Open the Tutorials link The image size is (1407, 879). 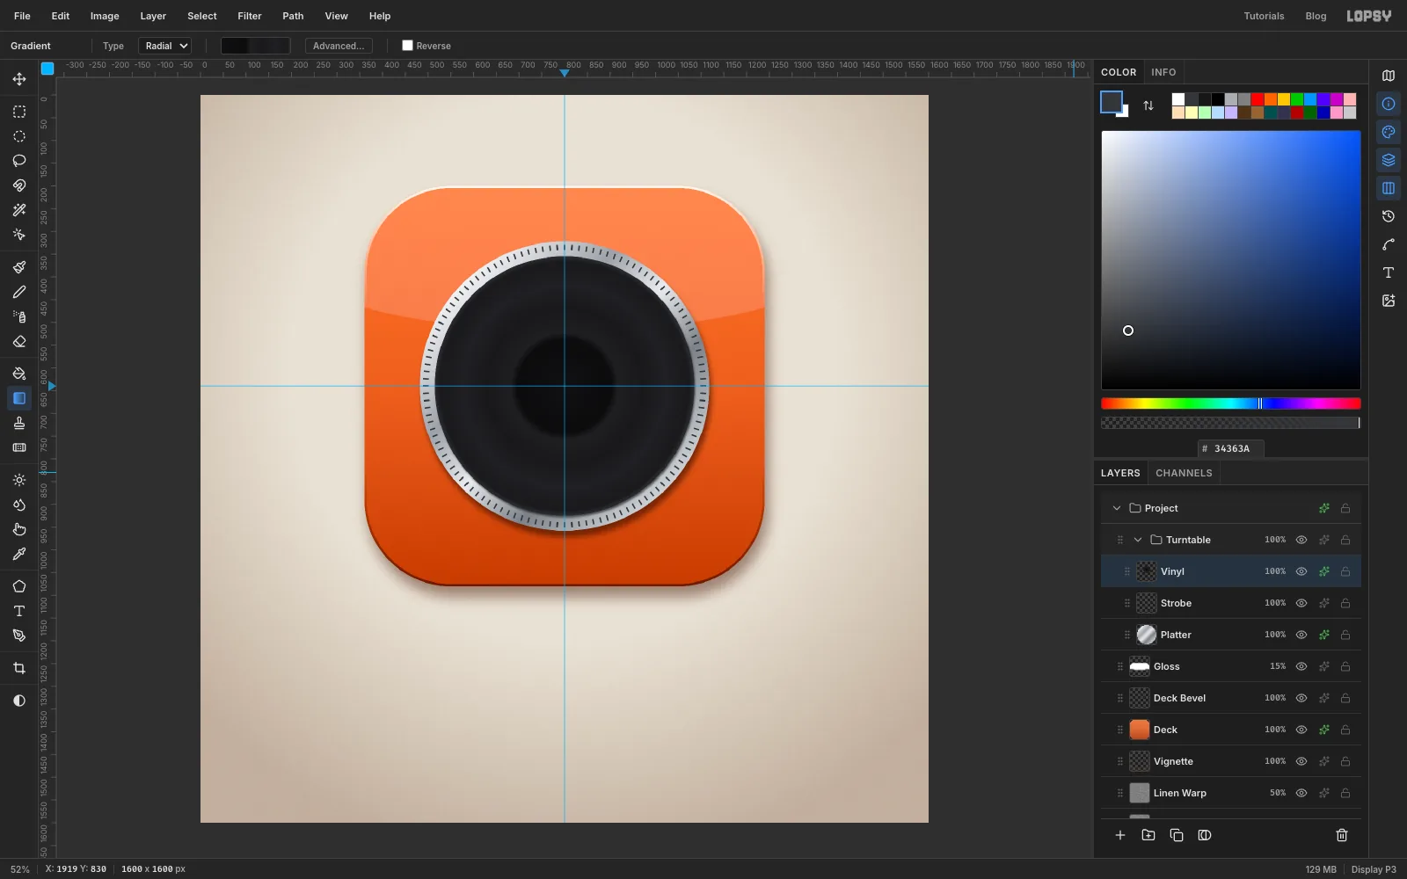(x=1264, y=16)
